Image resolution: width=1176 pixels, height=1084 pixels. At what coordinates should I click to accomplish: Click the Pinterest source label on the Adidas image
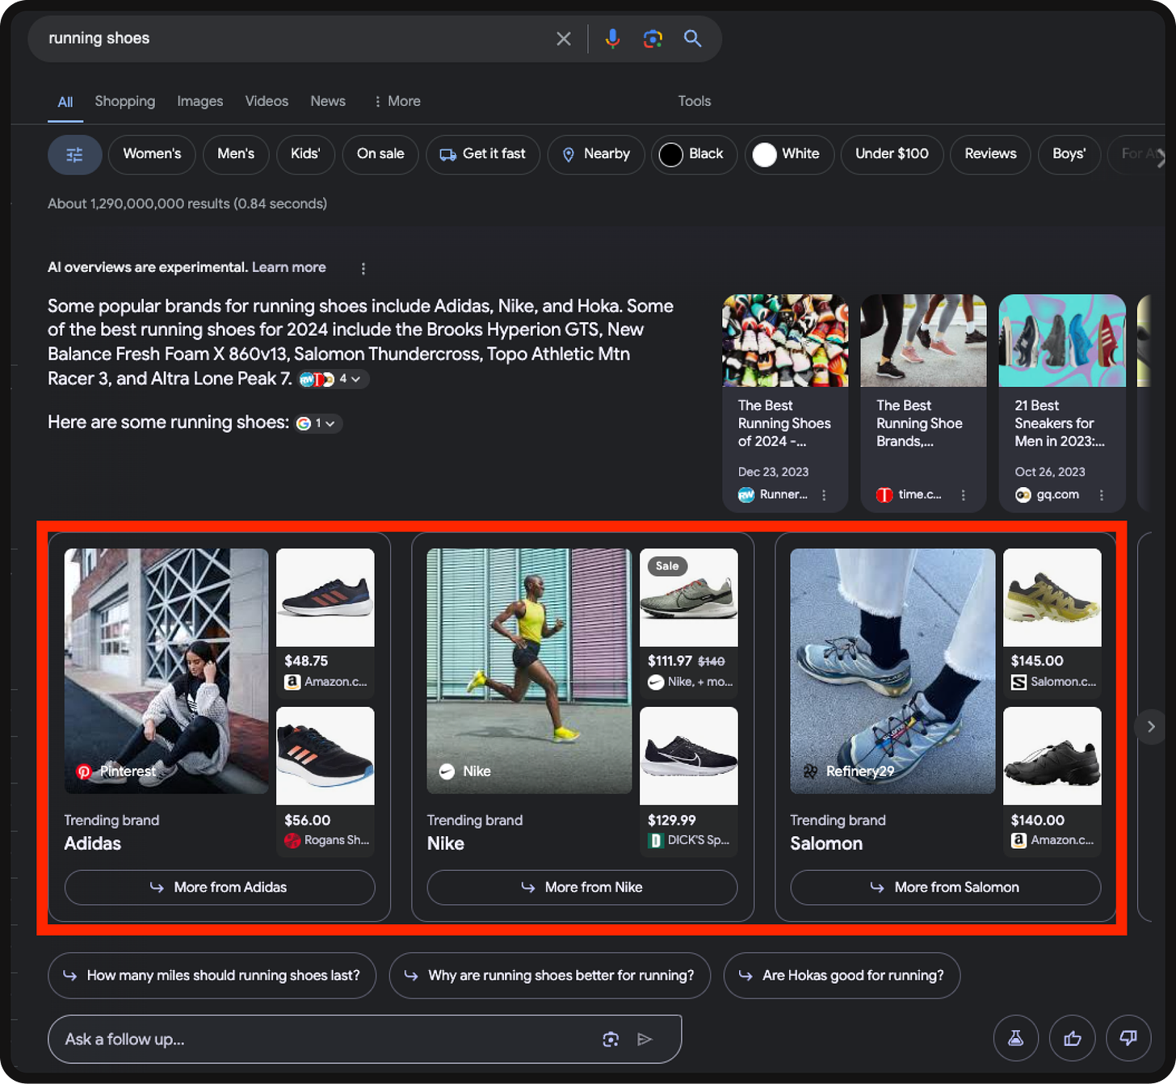tap(116, 771)
